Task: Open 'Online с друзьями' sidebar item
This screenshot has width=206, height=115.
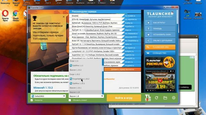Action: point(160,41)
